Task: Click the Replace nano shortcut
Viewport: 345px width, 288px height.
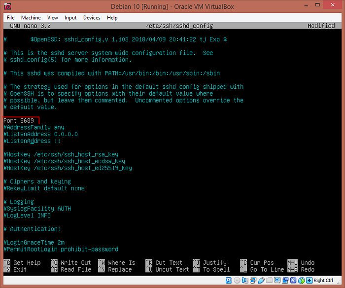Action: coord(115,269)
